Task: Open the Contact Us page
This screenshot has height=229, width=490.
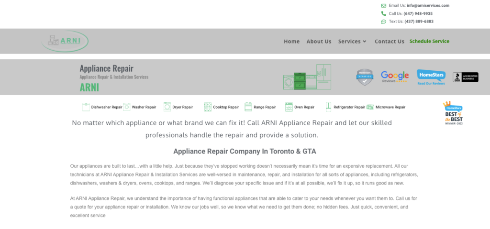Action: [390, 41]
